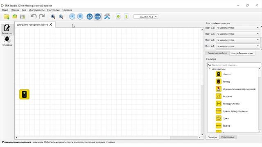
Task: Select Цикл block in palette
Action: tap(222, 118)
